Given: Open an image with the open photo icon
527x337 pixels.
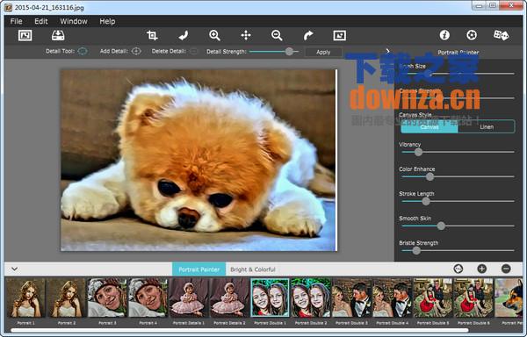Looking at the screenshot, I should click(25, 35).
